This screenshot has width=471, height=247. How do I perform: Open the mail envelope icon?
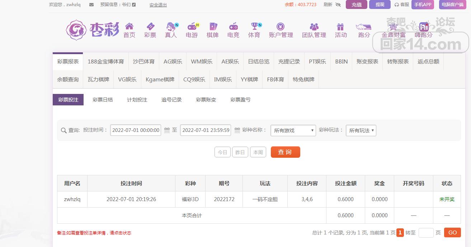[91, 5]
